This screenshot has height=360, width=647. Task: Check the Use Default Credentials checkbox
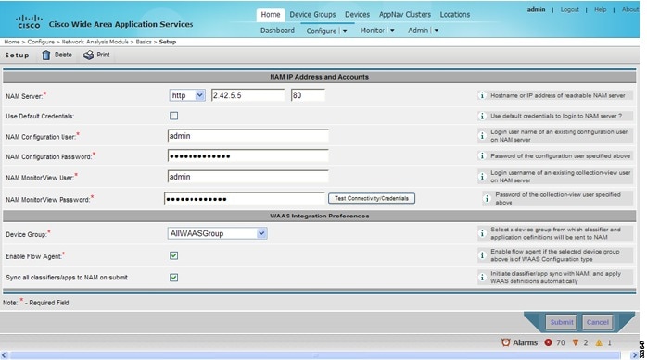click(173, 116)
